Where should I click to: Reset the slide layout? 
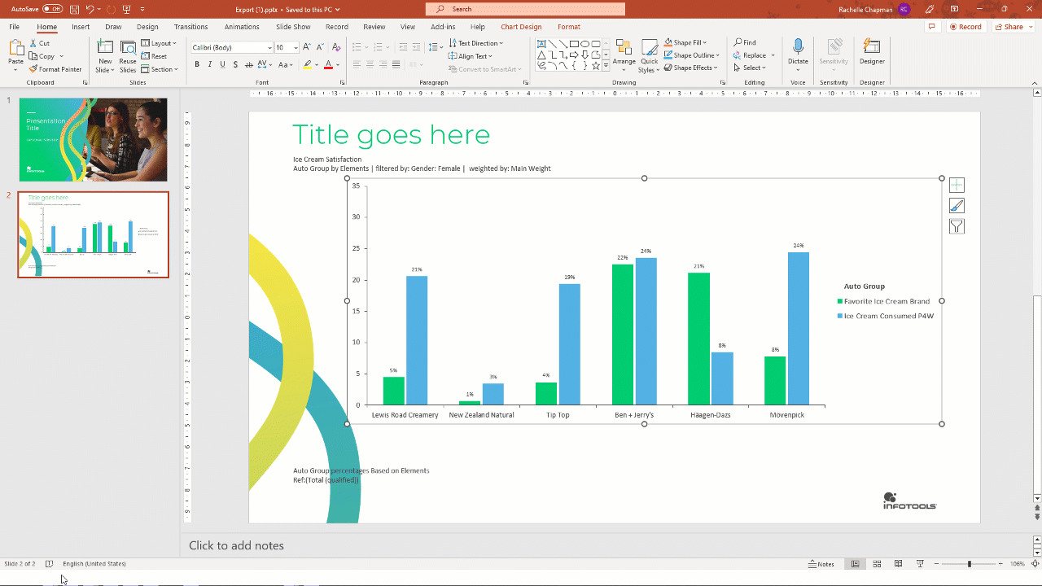154,56
